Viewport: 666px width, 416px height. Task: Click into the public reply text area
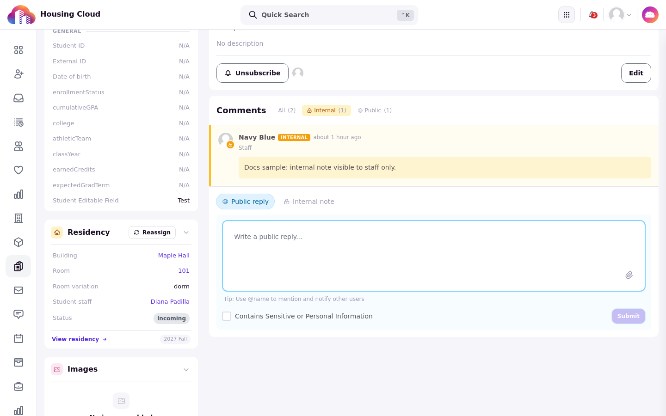coord(434,256)
